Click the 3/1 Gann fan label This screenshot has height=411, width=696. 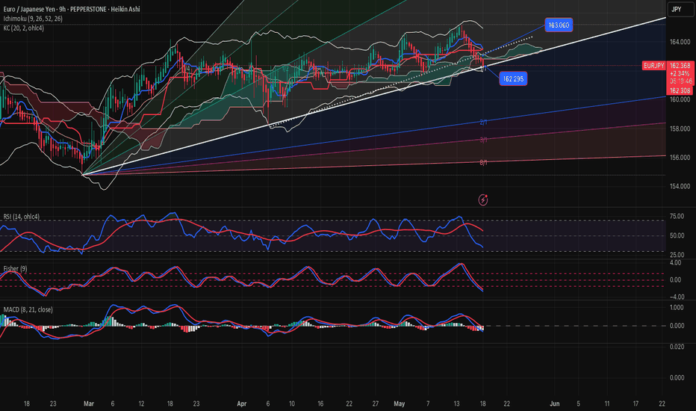click(483, 140)
